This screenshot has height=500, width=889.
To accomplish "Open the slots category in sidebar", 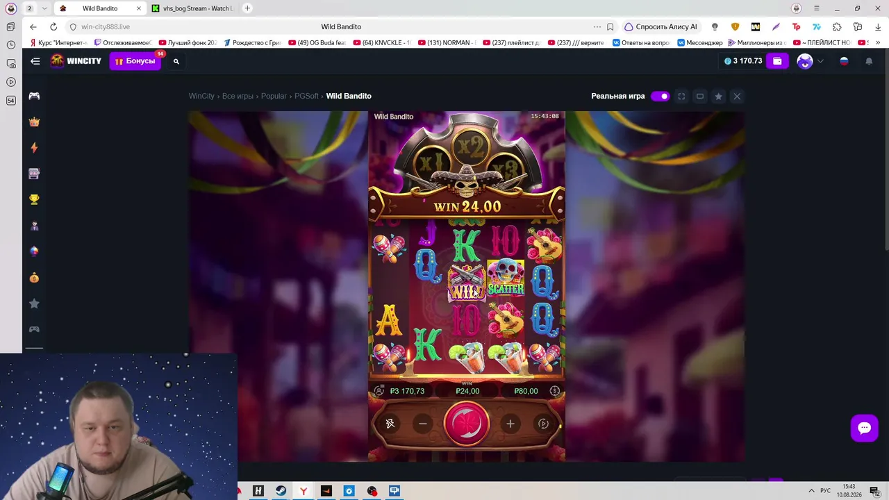I will (34, 174).
